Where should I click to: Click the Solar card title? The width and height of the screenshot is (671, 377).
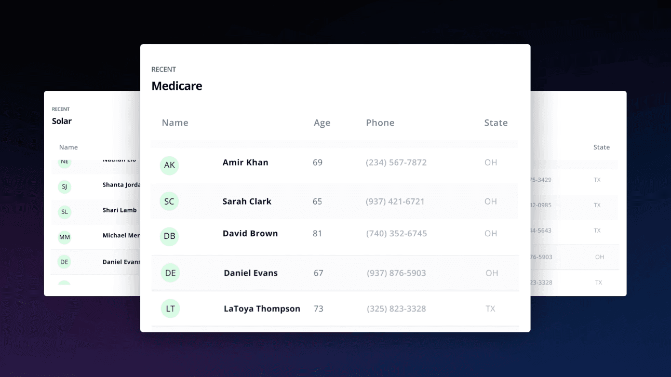pos(62,122)
